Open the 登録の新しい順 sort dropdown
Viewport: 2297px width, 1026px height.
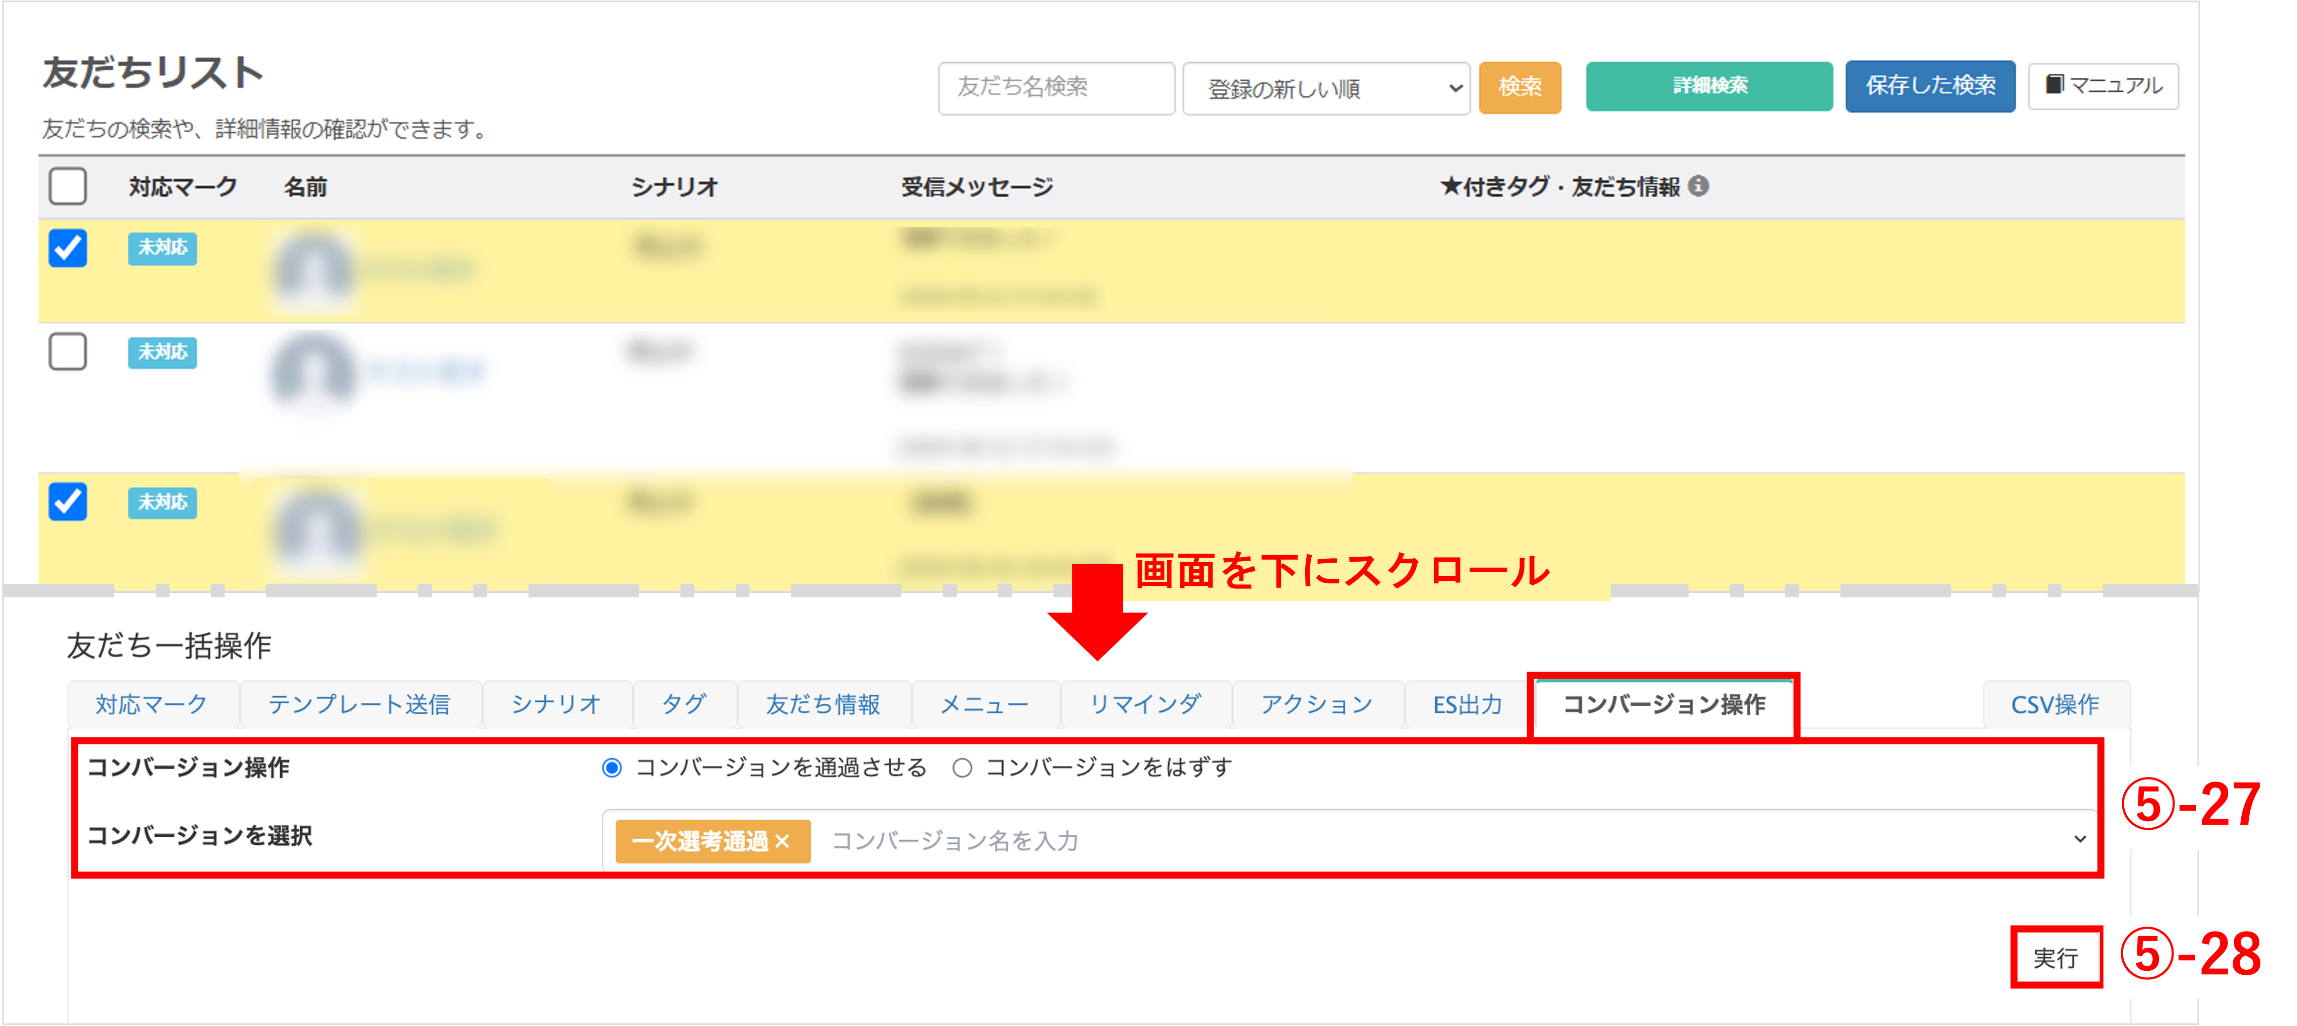click(1325, 88)
